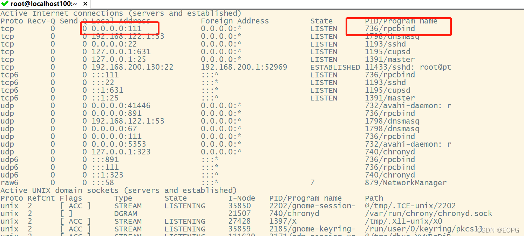Click 0.0.0.0:111 in the udp row

(117, 137)
